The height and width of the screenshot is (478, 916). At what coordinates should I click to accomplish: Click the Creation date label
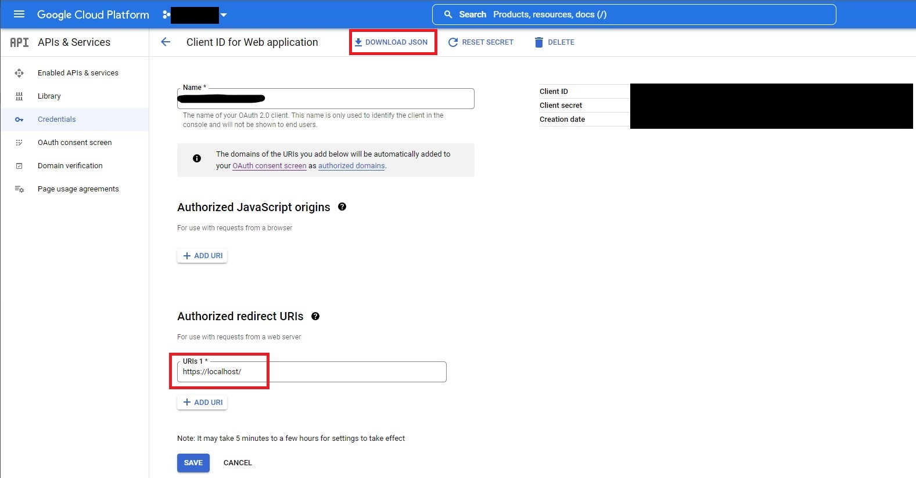click(x=562, y=119)
